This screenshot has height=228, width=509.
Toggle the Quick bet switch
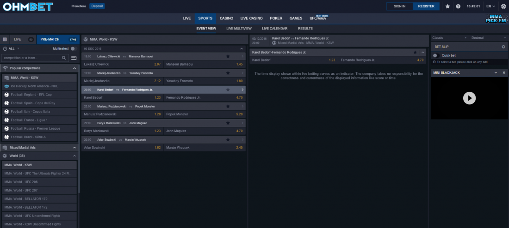pos(436,55)
